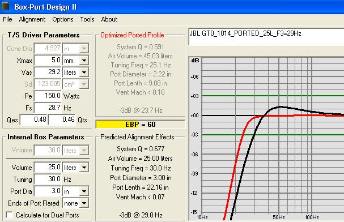Open the About menu
This screenshot has height=222, width=344.
109,19
